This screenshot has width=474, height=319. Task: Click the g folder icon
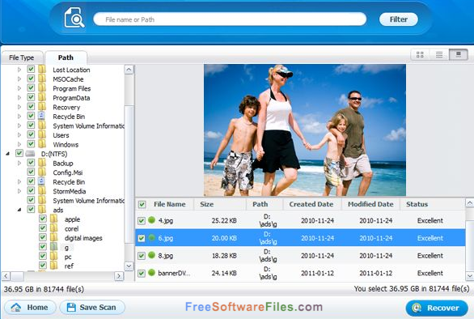[54, 247]
